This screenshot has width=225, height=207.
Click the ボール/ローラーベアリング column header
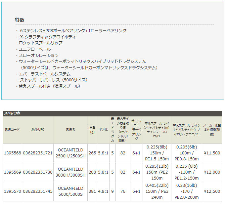pos(136,130)
